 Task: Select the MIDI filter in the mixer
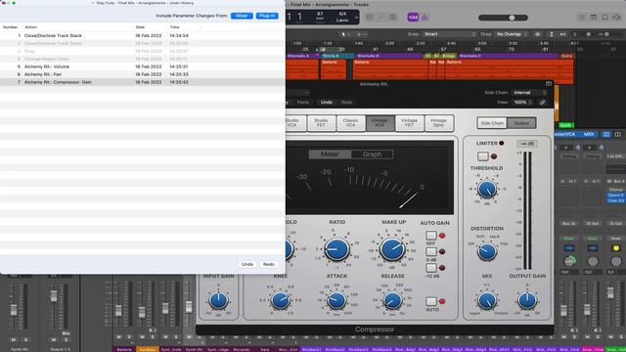[x=589, y=135]
